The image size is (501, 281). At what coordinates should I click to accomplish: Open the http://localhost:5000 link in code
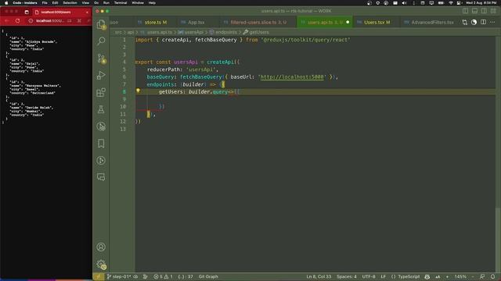292,76
